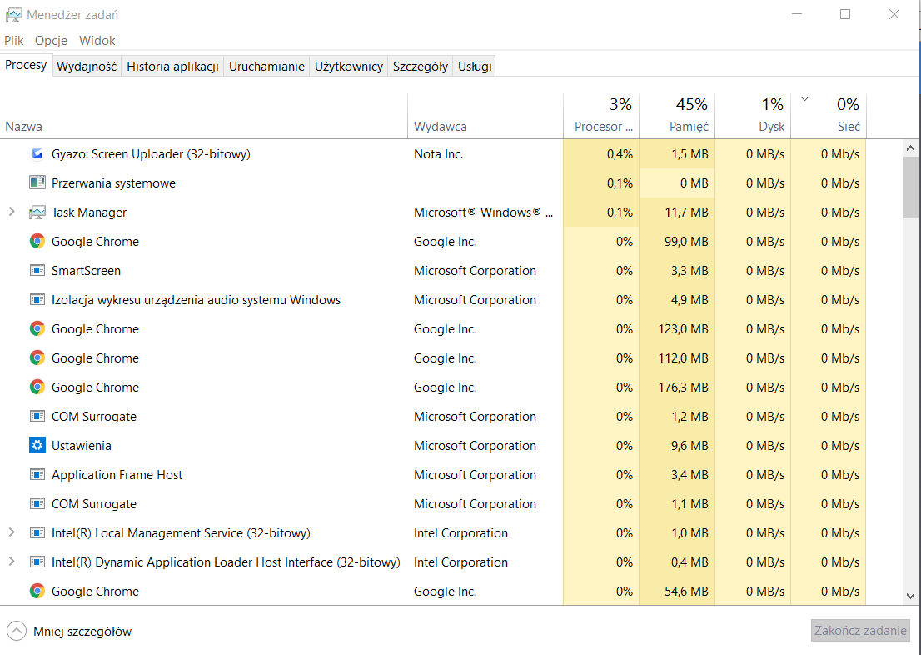Click the Chrome icon using 99,0 MB
The height and width of the screenshot is (655, 921).
[37, 241]
